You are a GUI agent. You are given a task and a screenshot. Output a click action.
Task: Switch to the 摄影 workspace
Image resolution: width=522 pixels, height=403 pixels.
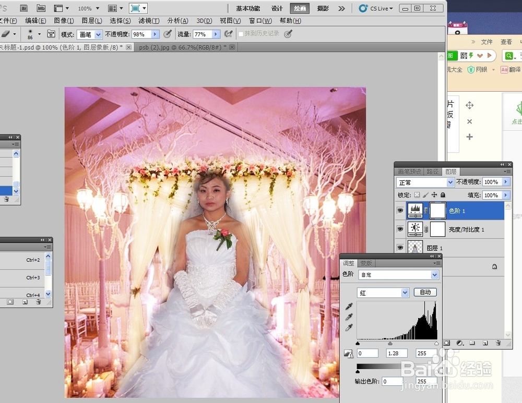(x=323, y=8)
